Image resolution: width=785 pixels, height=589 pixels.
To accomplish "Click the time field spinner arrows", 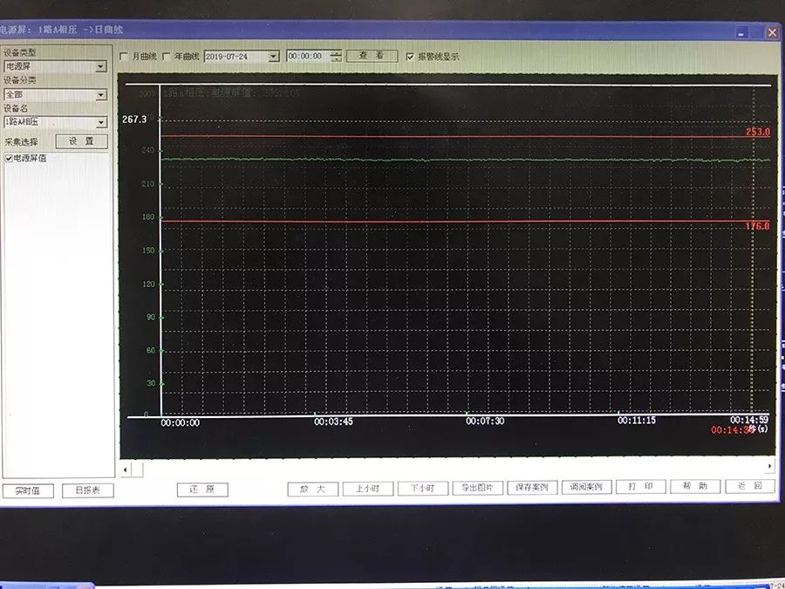I will tap(336, 57).
